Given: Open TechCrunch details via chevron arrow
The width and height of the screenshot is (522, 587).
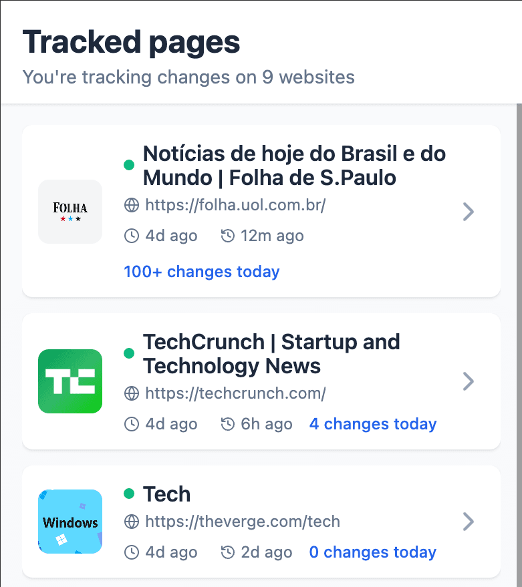Looking at the screenshot, I should tap(469, 381).
